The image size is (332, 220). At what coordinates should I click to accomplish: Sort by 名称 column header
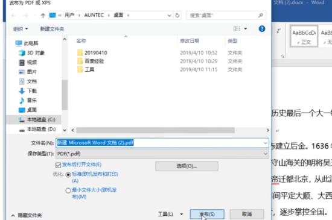(81, 41)
